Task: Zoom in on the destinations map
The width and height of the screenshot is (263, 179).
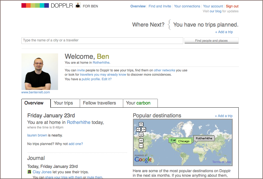Action: [141, 140]
